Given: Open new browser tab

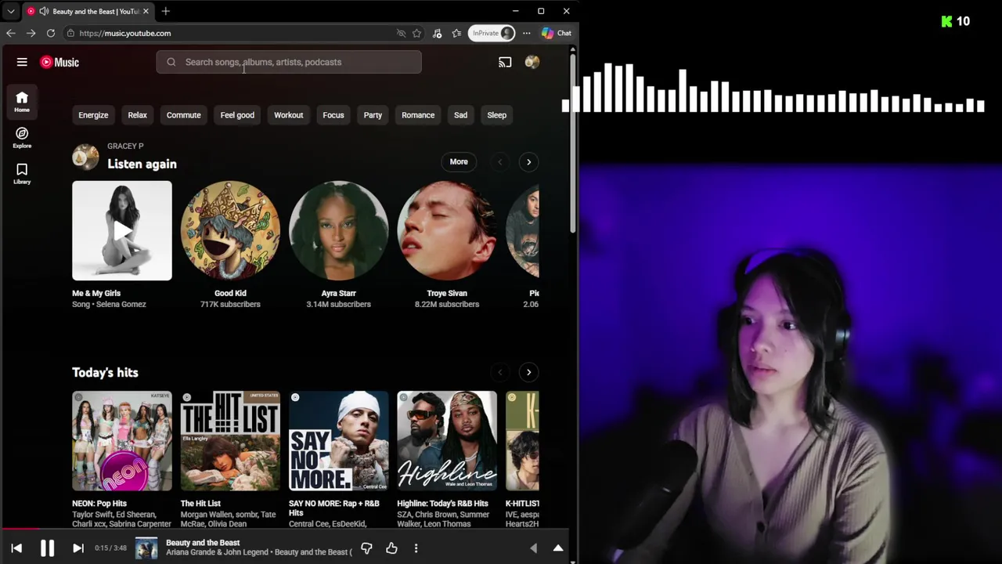Looking at the screenshot, I should point(165,11).
